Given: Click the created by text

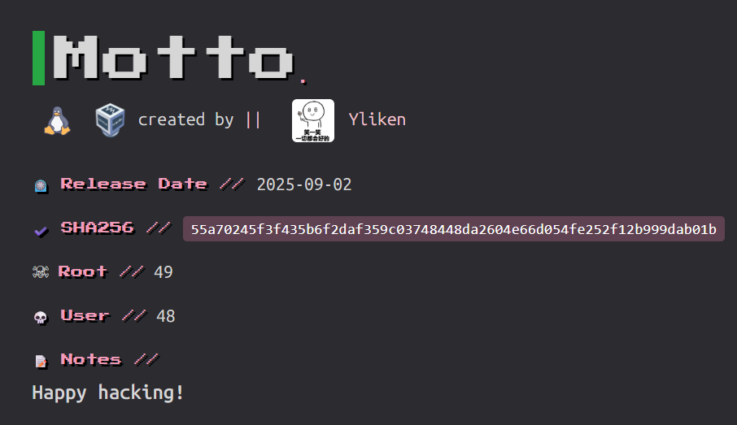Looking at the screenshot, I should pos(185,119).
